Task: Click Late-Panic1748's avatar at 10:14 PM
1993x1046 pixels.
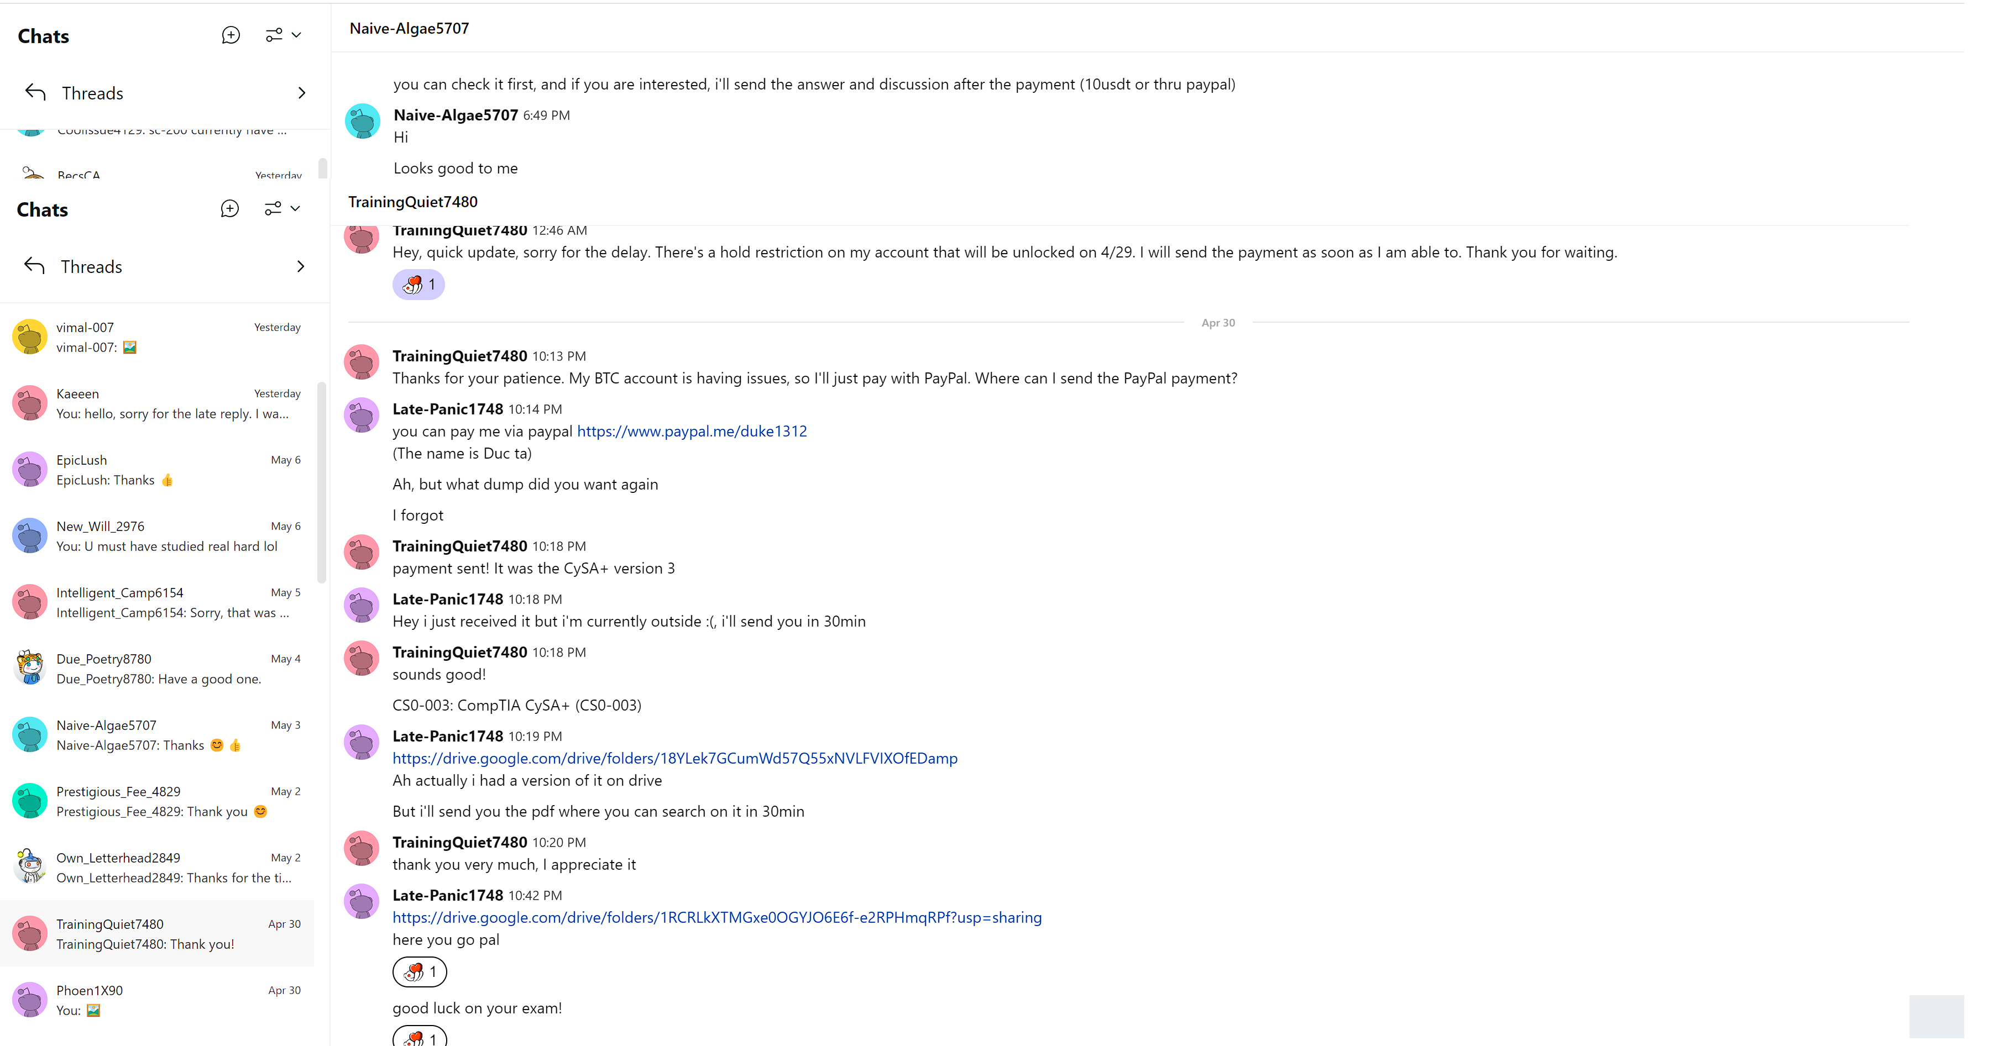Action: 362,416
